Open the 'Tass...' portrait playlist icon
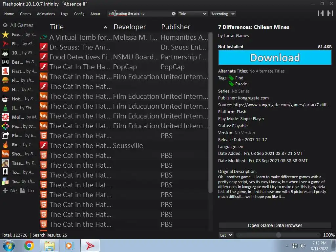The height and width of the screenshot is (252, 336). click(x=5, y=163)
